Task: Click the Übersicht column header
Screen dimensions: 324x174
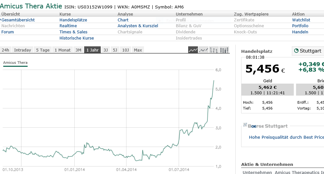Action: tap(10, 14)
